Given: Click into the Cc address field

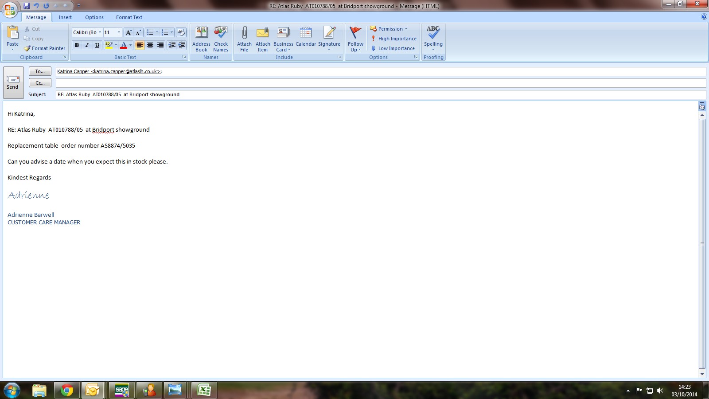Looking at the screenshot, I should pyautogui.click(x=381, y=83).
